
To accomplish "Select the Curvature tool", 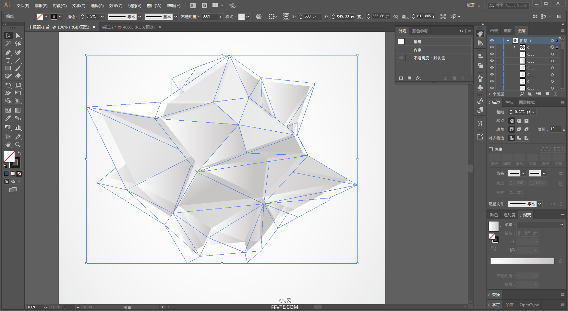I will click(x=18, y=53).
